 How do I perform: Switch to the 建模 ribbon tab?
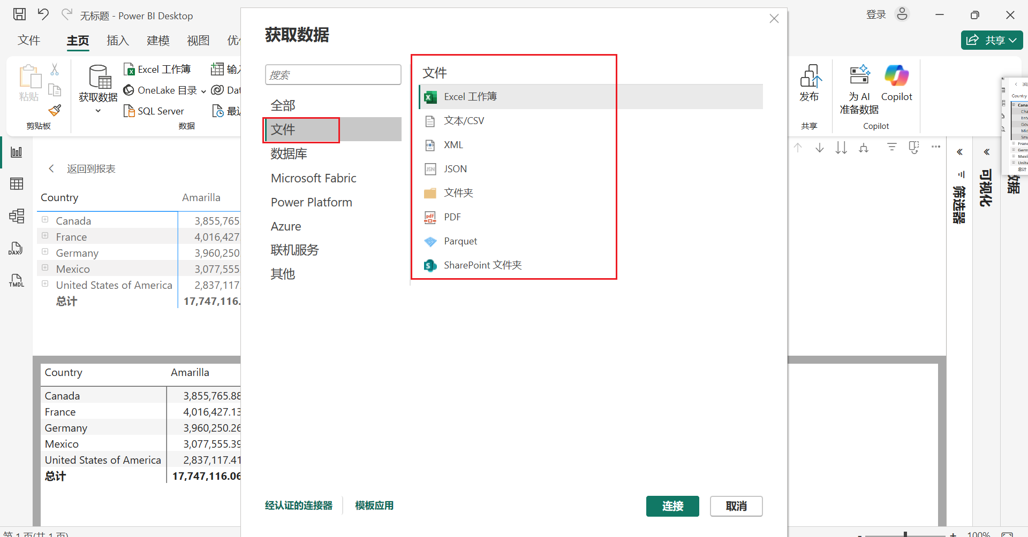pos(158,41)
